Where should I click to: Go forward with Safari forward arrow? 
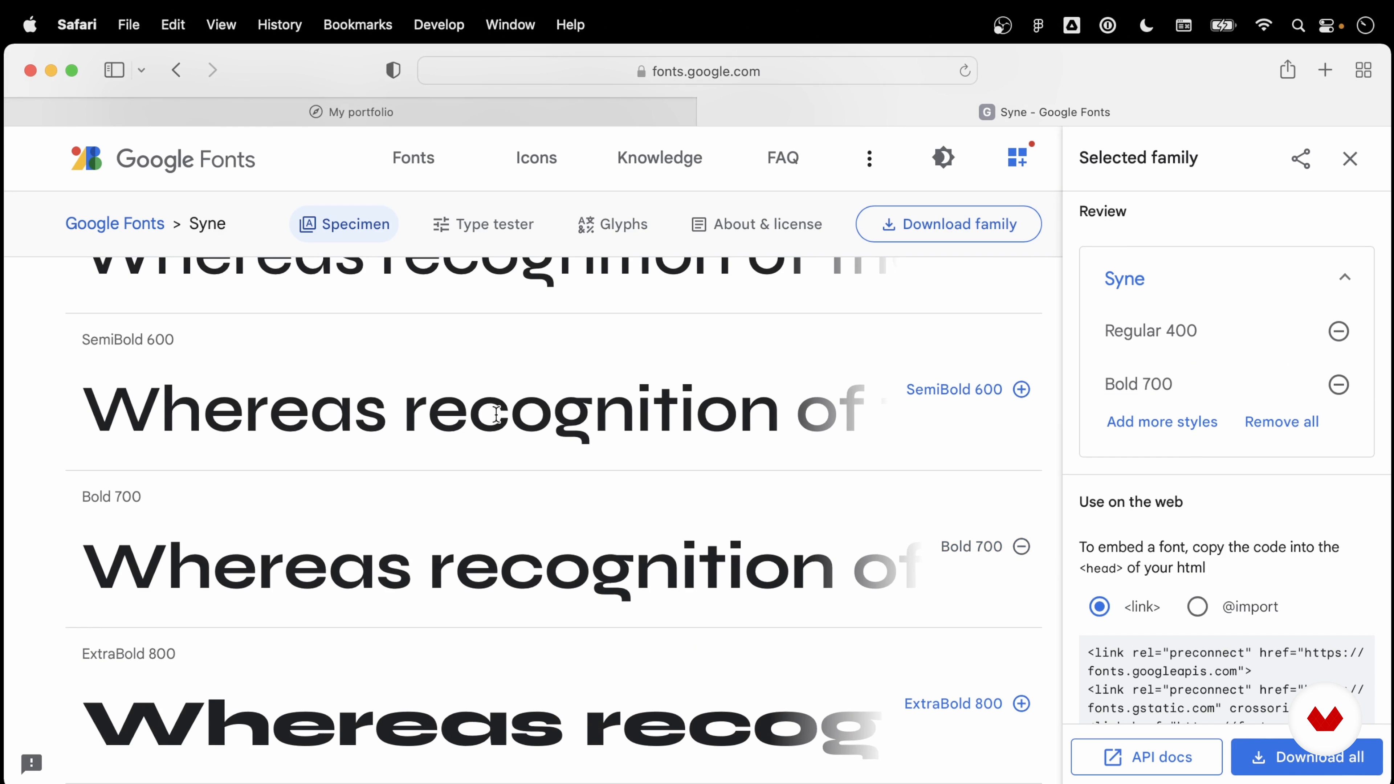click(213, 70)
